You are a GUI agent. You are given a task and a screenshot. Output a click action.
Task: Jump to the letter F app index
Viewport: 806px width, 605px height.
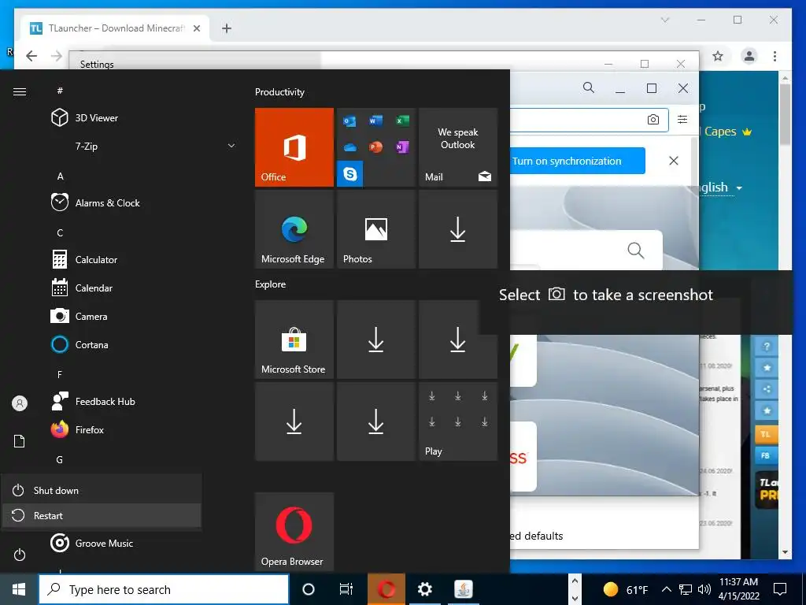click(x=60, y=374)
